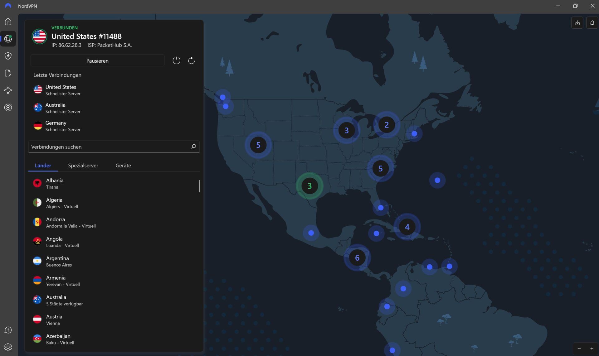Viewport: 599px width, 356px height.
Task: Click the Letzte Verbindungen heading
Action: pyautogui.click(x=57, y=75)
